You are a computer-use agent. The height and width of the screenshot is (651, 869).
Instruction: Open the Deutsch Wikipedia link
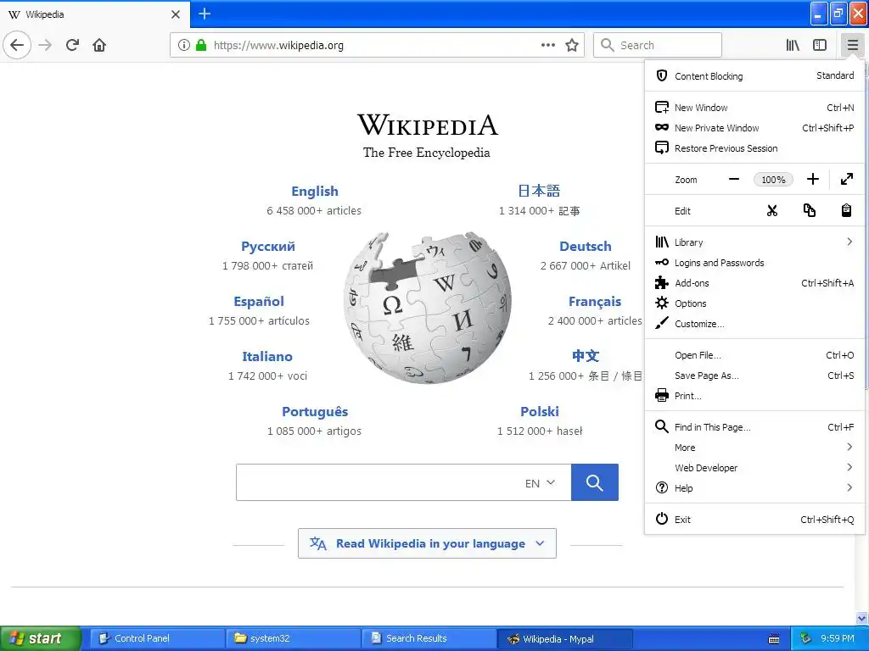click(x=586, y=247)
